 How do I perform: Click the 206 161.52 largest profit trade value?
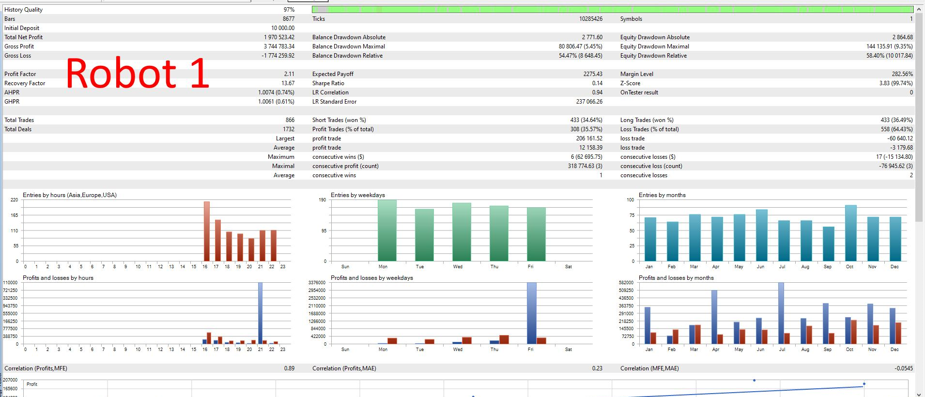pyautogui.click(x=589, y=138)
